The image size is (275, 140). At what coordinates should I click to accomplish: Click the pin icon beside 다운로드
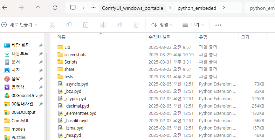(x=41, y=54)
